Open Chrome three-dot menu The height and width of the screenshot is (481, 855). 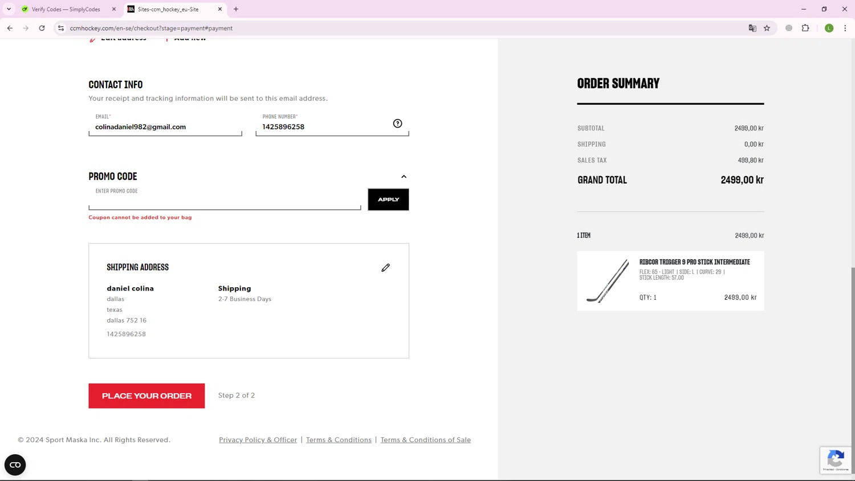tap(845, 28)
